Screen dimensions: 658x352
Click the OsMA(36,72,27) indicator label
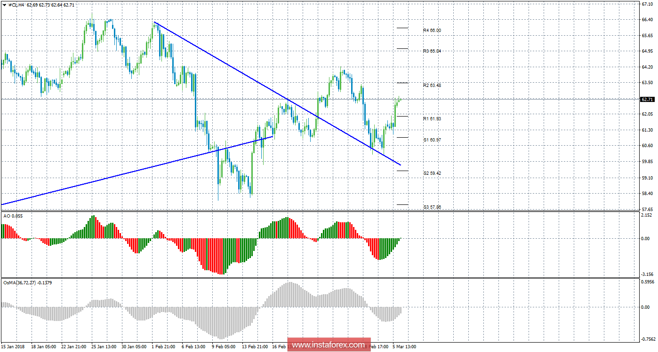click(28, 282)
